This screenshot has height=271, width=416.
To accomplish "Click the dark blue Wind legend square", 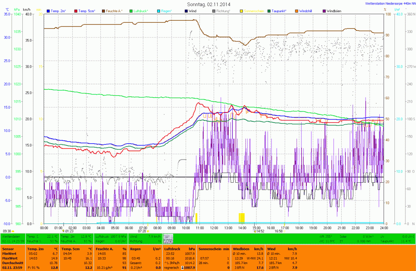I will pyautogui.click(x=186, y=11).
